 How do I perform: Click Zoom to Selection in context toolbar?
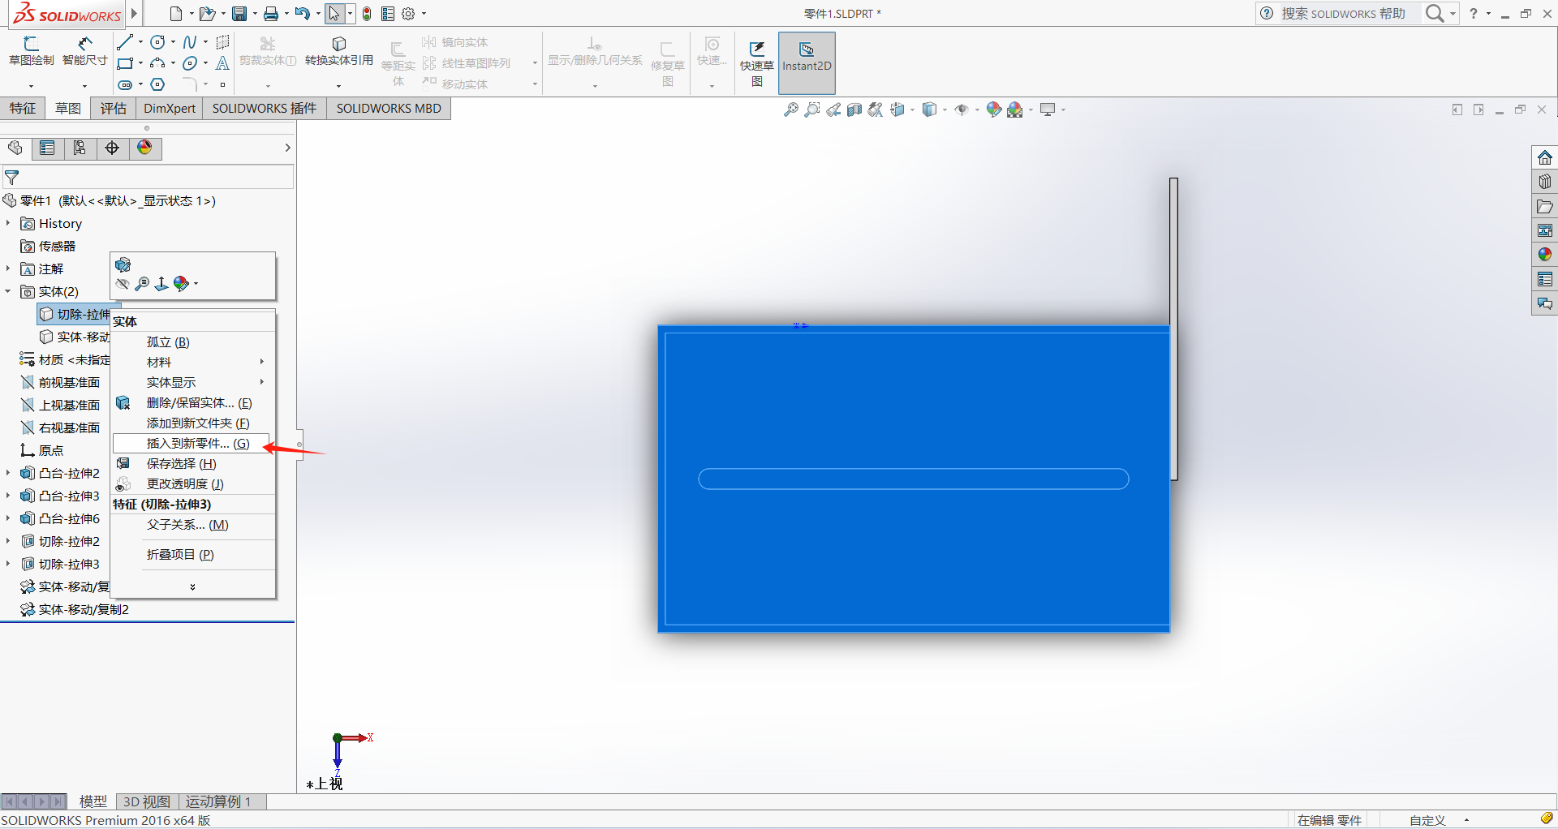point(142,284)
